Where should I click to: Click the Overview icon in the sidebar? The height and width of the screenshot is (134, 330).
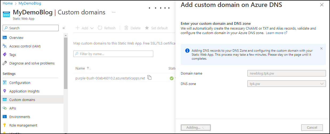tap(5, 38)
